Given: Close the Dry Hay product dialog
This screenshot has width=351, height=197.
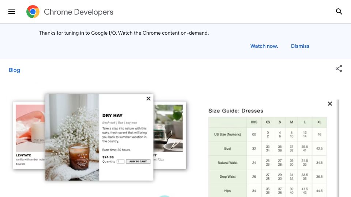Looking at the screenshot, I should [x=148, y=98].
